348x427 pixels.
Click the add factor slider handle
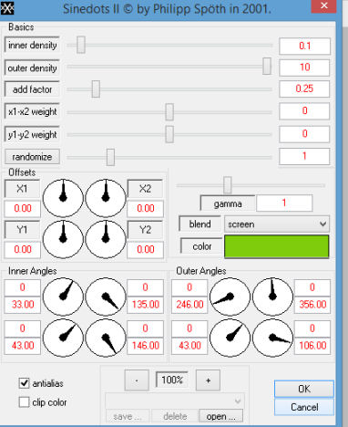coord(96,89)
